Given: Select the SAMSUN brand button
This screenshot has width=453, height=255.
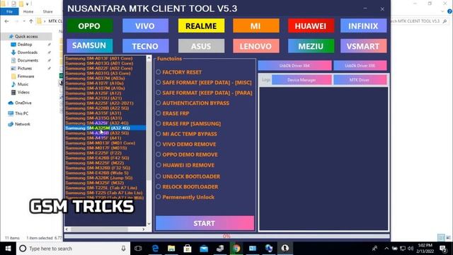Looking at the screenshot, I should pos(90,45).
